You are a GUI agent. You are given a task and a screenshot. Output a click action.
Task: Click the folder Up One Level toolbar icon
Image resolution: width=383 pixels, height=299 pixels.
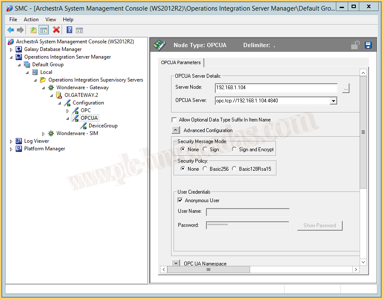(33, 30)
